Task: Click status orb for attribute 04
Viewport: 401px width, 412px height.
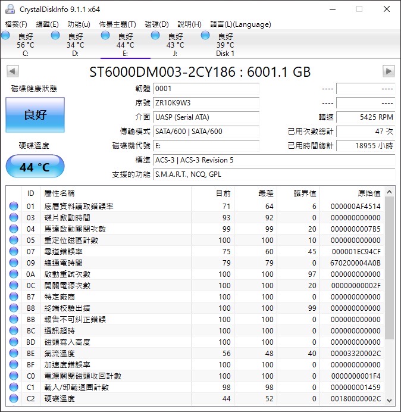Action: click(14, 229)
